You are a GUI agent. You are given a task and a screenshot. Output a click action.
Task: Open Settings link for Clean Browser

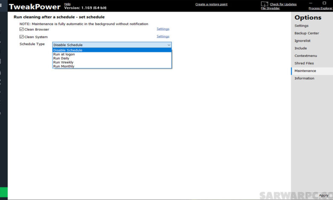pyautogui.click(x=163, y=29)
